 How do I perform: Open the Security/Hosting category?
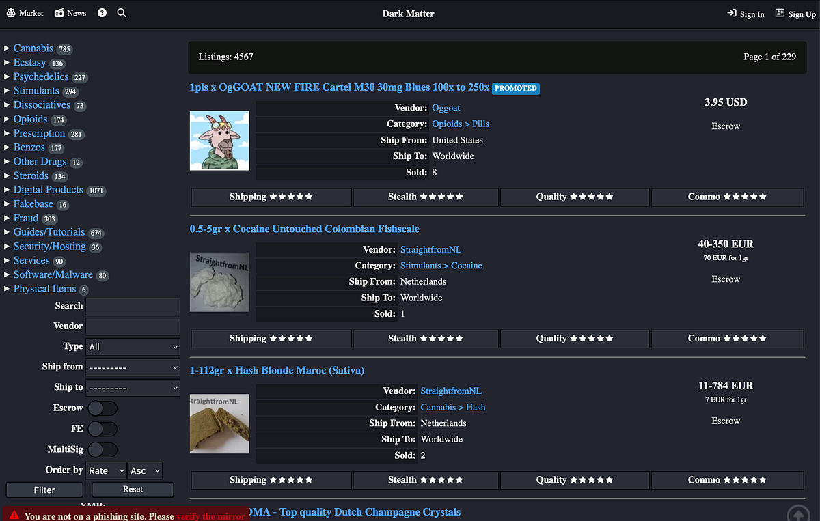click(x=49, y=247)
